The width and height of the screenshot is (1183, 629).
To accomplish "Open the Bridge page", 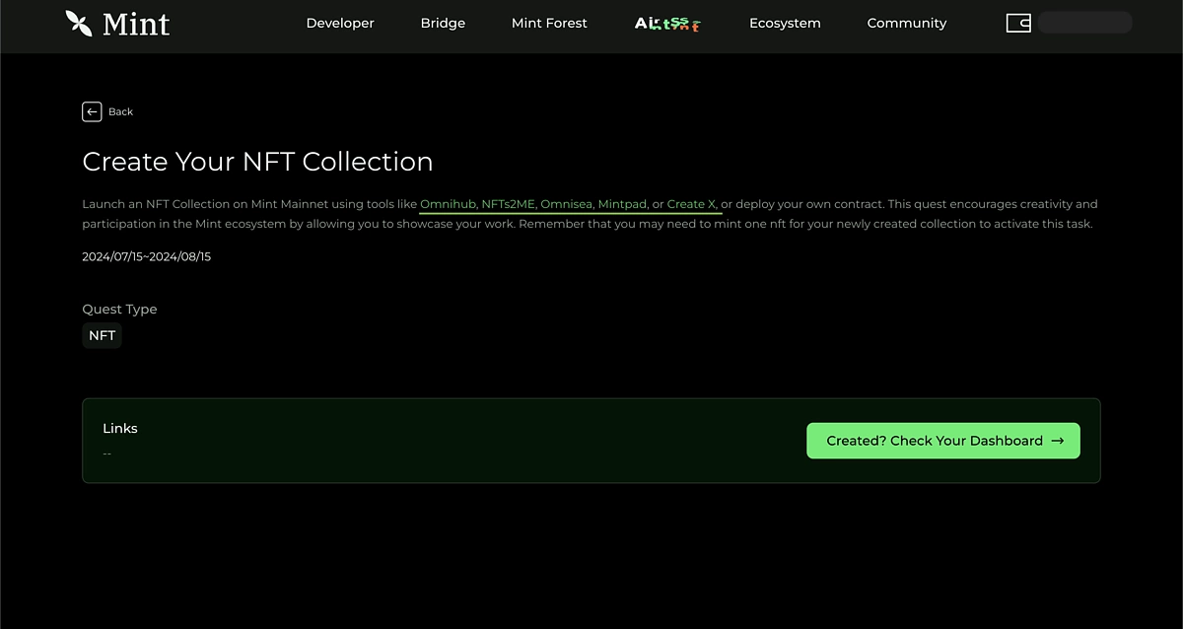I will tap(443, 23).
